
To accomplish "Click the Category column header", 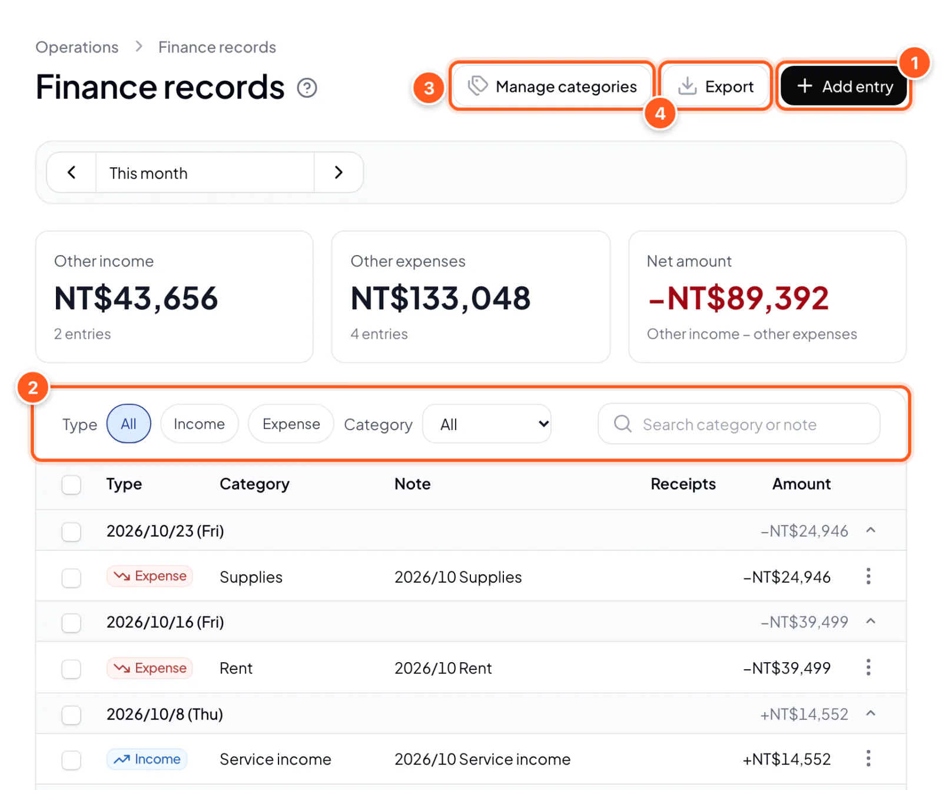I will 254,484.
